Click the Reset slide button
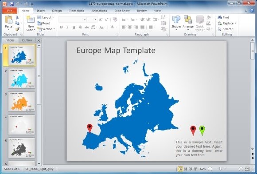Screen dimensions: 257x174 (43, 24)
